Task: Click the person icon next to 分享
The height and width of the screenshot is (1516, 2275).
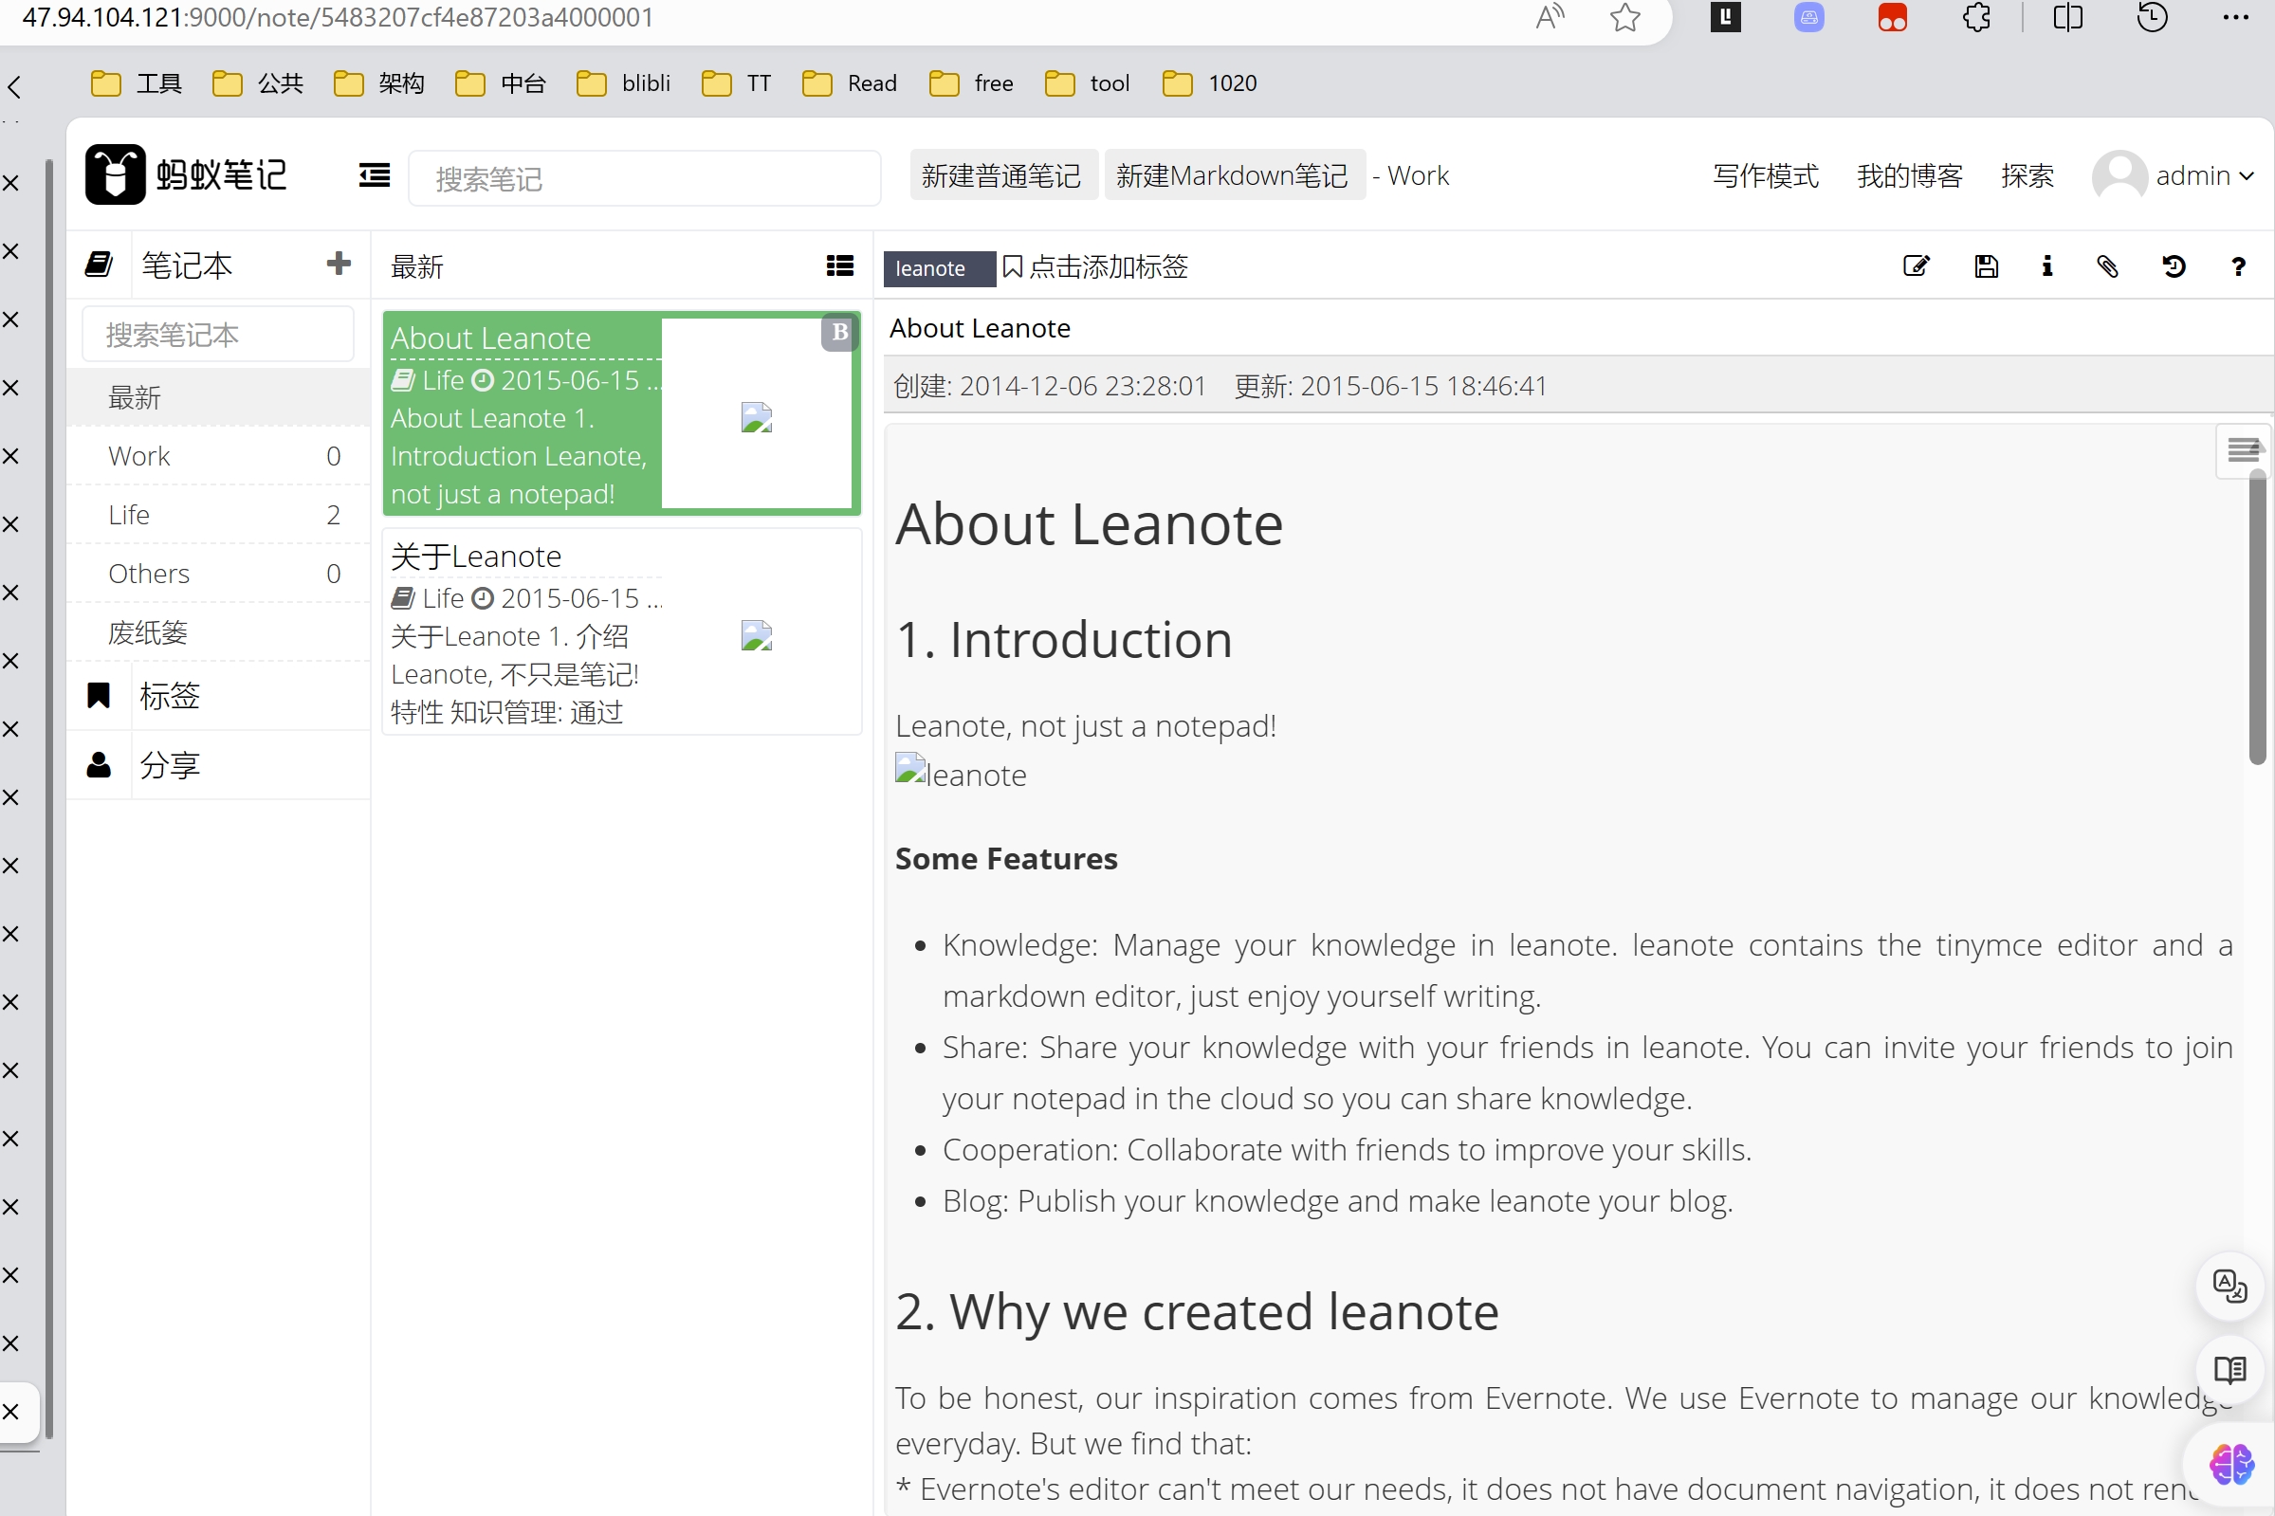Action: pos(99,765)
